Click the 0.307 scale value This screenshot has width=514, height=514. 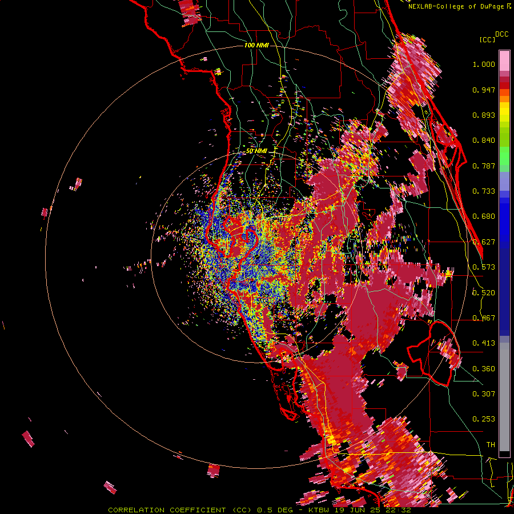click(x=484, y=394)
